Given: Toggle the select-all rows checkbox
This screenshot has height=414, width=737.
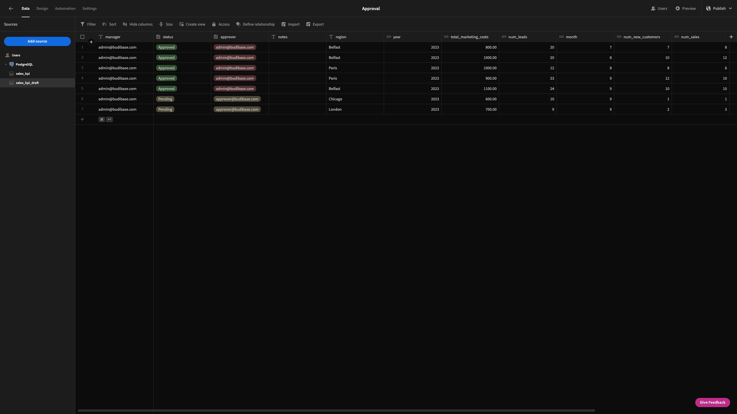Looking at the screenshot, I should tap(82, 37).
